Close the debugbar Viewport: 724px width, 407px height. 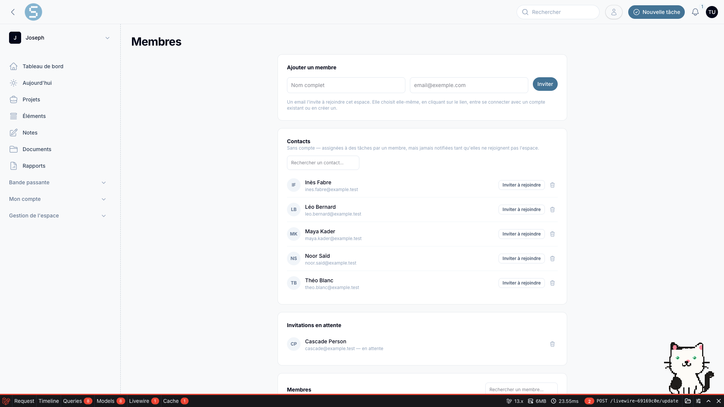tap(719, 401)
